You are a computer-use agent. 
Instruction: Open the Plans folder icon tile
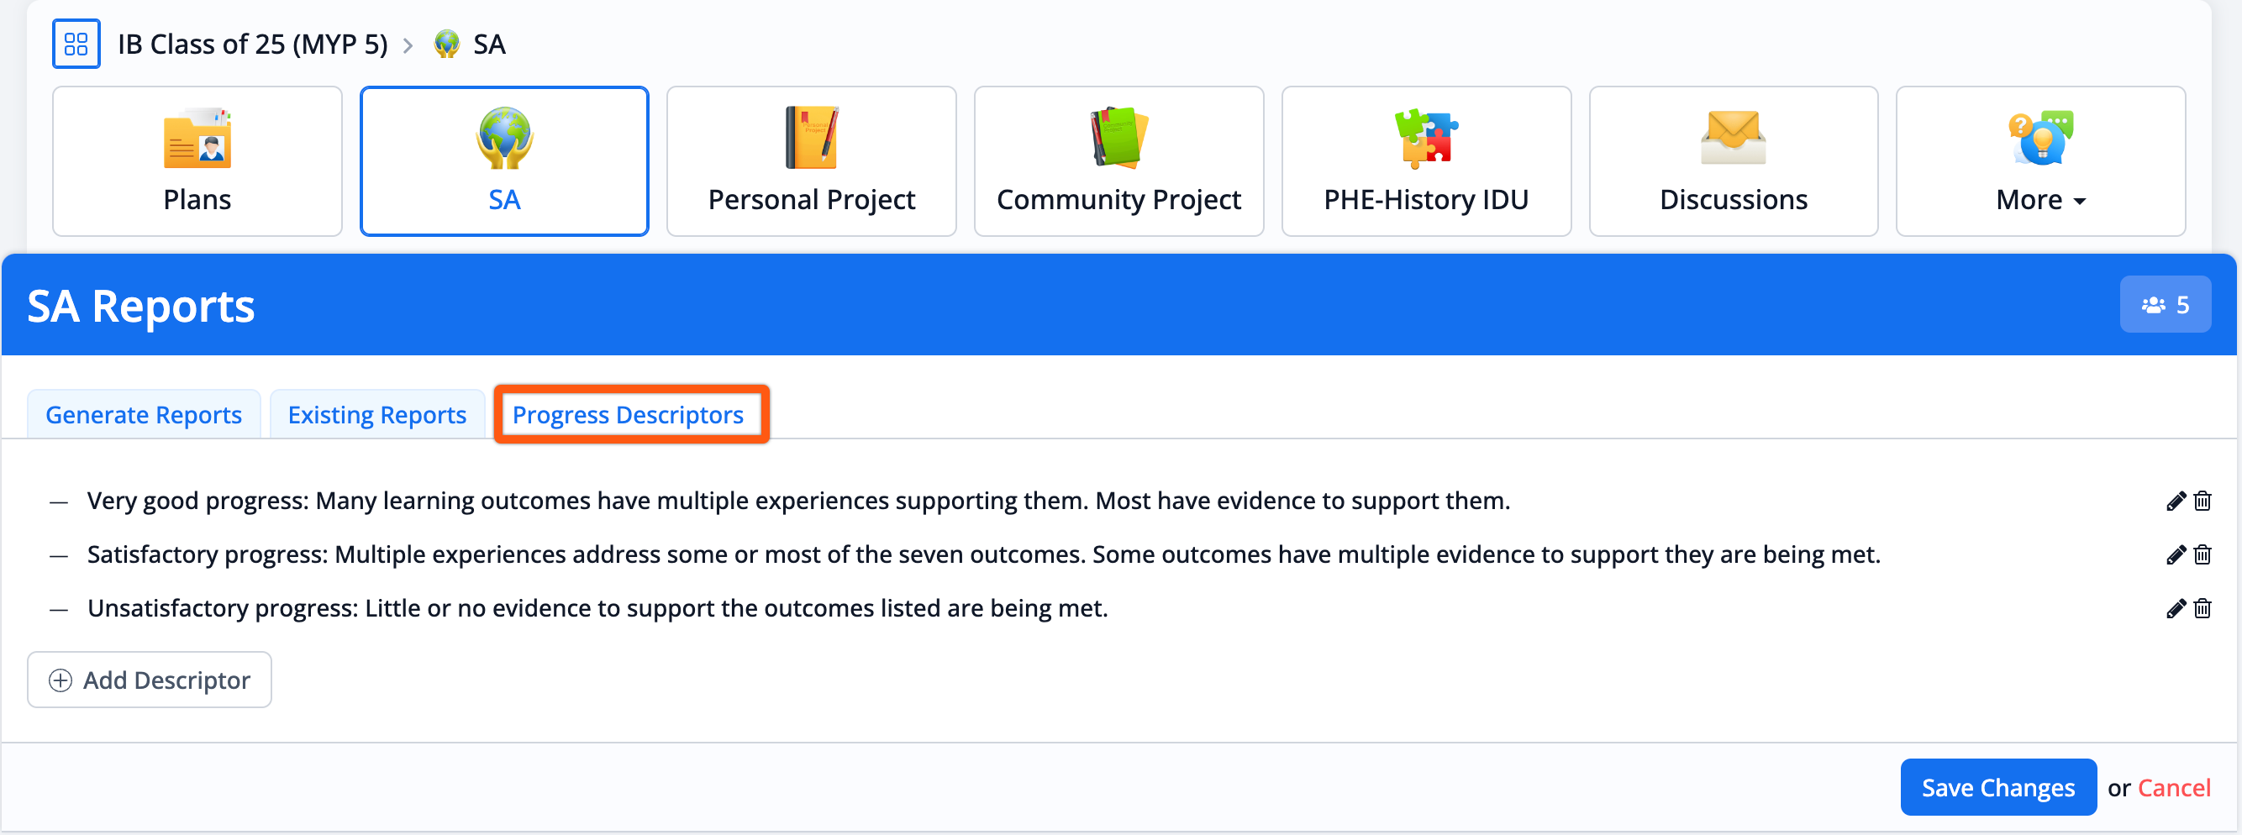(197, 161)
